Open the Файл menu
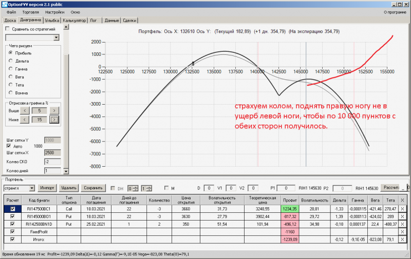 tap(11, 12)
